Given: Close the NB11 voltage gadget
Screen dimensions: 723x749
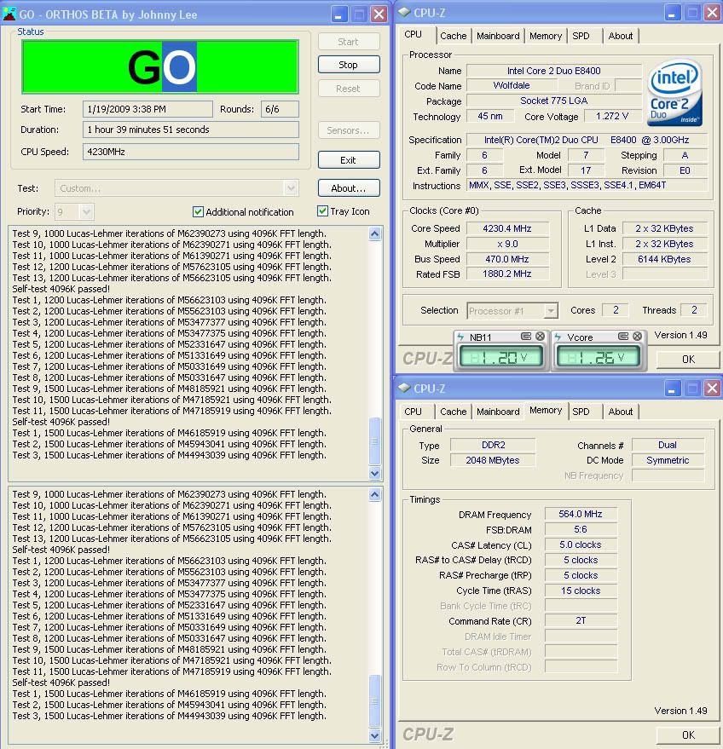Looking at the screenshot, I should 540,337.
